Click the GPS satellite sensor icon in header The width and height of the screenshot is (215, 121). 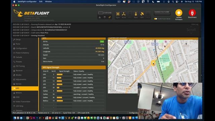(142, 14)
